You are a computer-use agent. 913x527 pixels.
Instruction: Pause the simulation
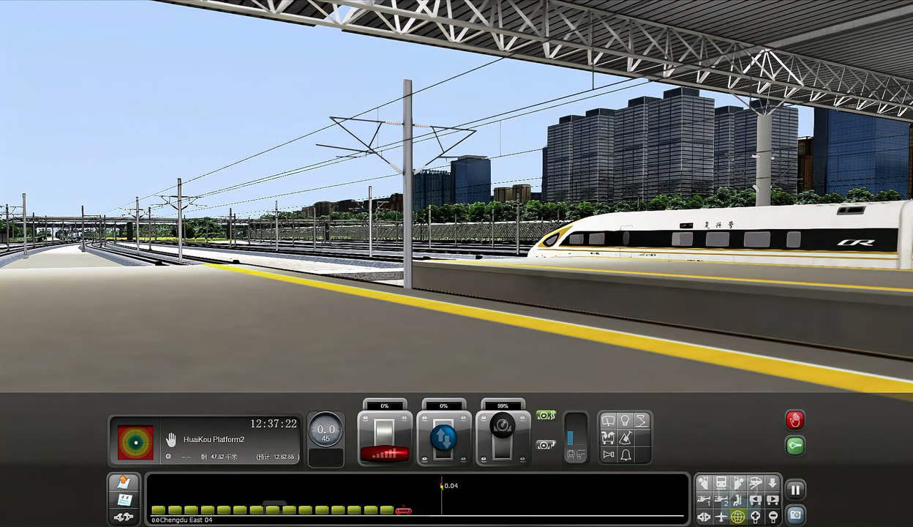tap(795, 489)
